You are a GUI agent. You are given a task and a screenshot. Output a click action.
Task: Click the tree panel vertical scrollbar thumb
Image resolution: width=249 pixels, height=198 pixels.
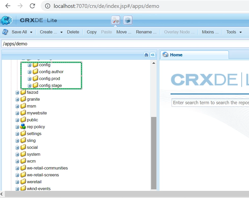[154, 153]
